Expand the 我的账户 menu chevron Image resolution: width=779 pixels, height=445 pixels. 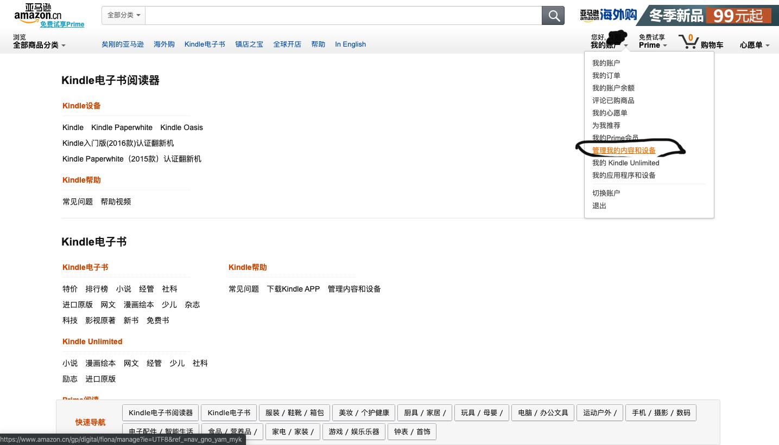click(625, 46)
